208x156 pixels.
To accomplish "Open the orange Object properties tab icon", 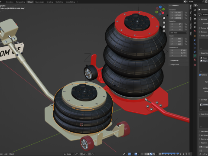I will click(195, 36).
